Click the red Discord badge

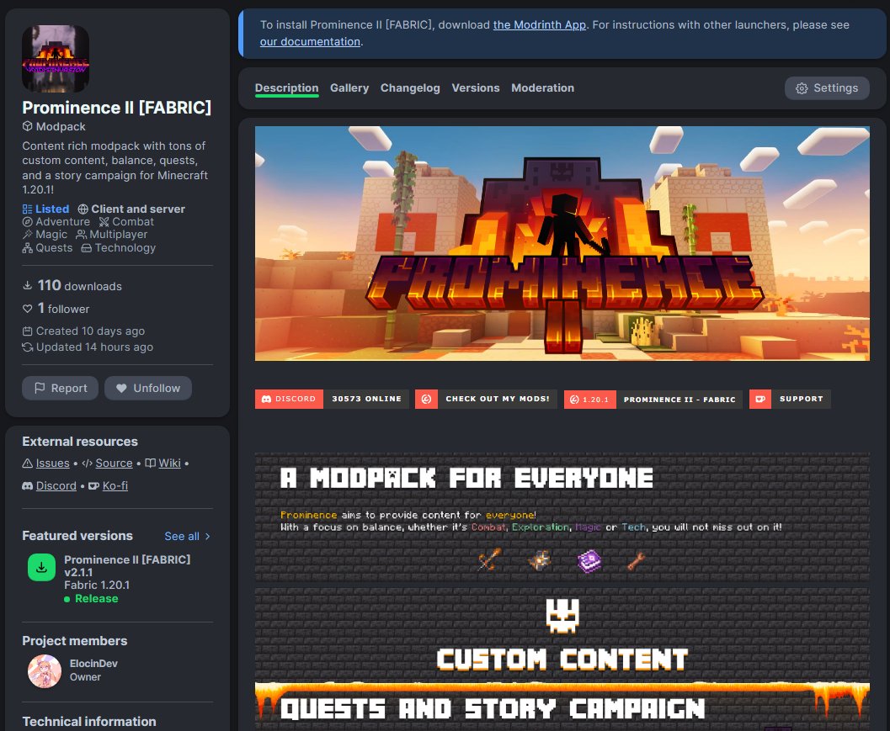[x=289, y=399]
